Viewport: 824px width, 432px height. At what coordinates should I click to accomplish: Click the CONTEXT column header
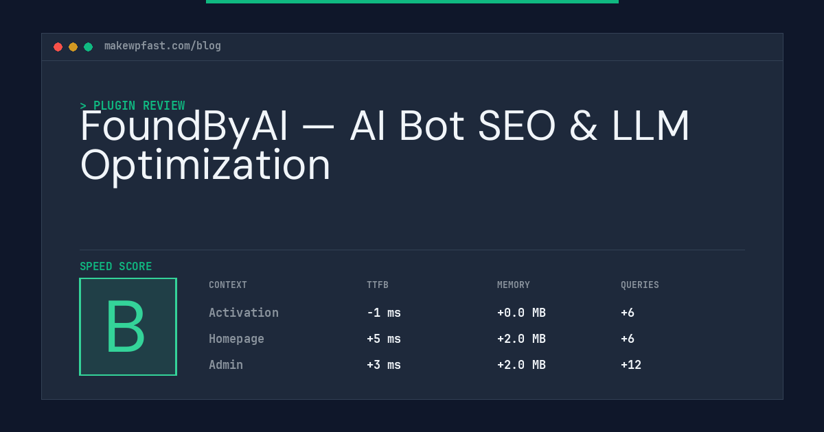point(228,285)
